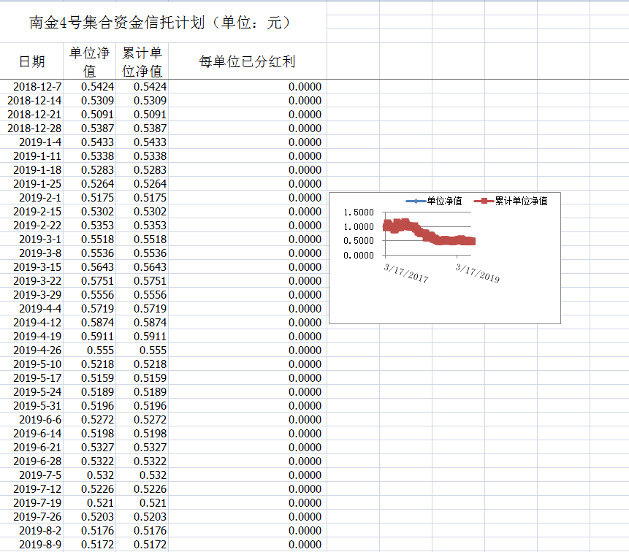Select the red data series in the chart
This screenshot has width=629, height=552.
click(x=430, y=232)
